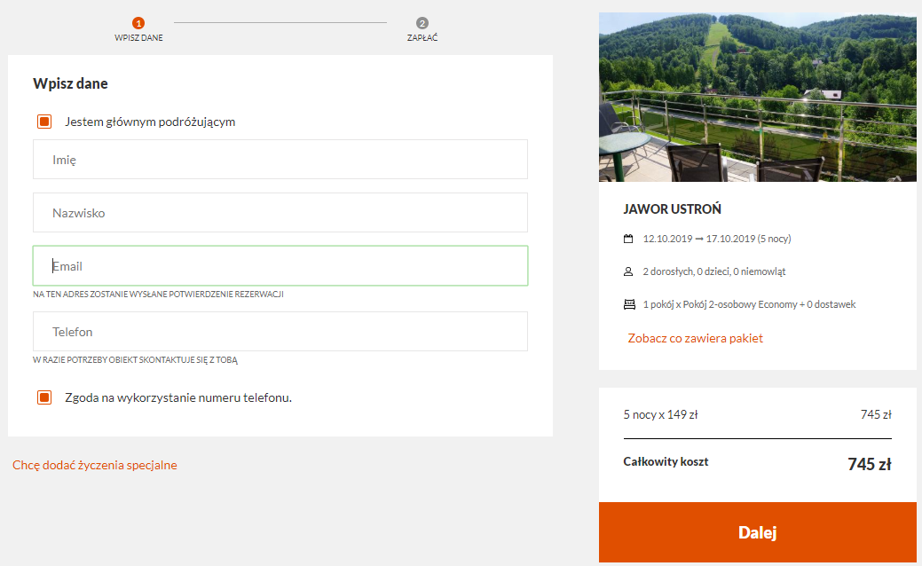Toggle 'Jestem głównym podróżującym' checkbox
Viewport: 922px width, 566px height.
(44, 122)
